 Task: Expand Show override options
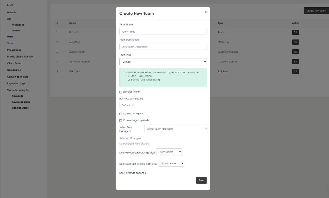(133, 173)
